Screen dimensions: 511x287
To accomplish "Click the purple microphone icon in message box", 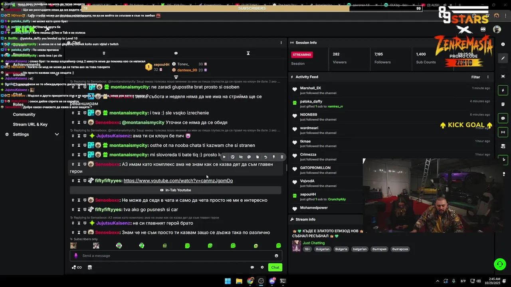I will point(76,256).
